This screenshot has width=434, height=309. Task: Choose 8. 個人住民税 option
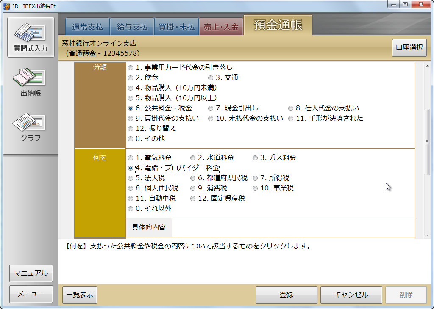[x=131, y=188]
